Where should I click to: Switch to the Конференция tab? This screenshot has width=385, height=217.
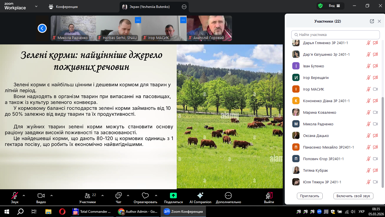63,7
